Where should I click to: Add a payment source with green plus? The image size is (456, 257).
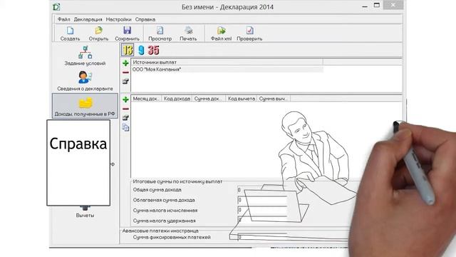(x=125, y=63)
